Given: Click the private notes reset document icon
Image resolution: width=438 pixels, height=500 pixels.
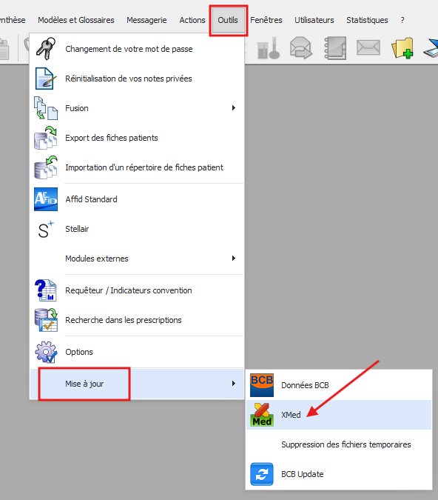Looking at the screenshot, I should (46, 79).
